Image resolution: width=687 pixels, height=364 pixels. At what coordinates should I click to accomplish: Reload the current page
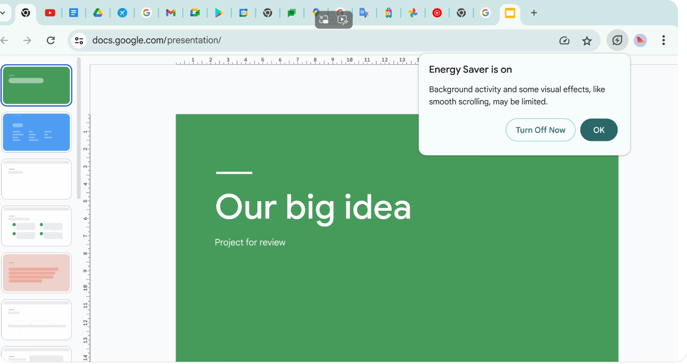[x=51, y=40]
